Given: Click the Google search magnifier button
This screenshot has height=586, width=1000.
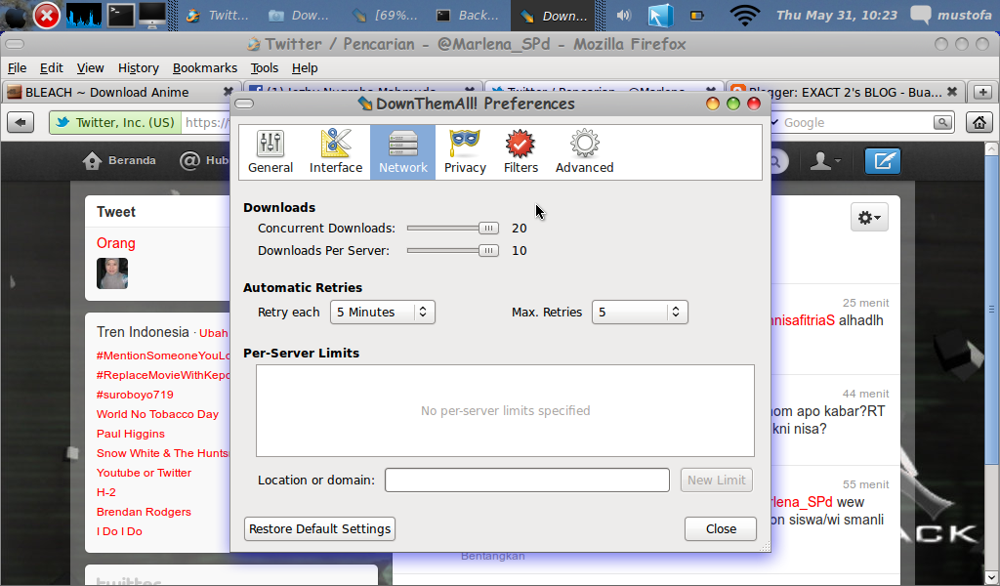Looking at the screenshot, I should click(x=942, y=122).
